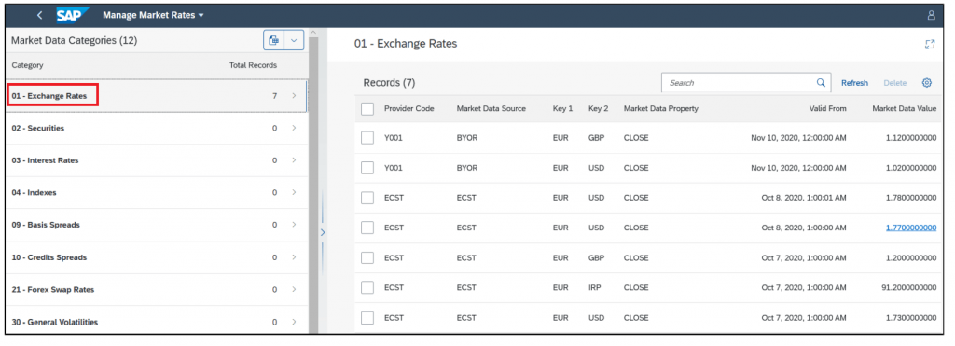
Task: Click the SAP logo
Action: [73, 15]
